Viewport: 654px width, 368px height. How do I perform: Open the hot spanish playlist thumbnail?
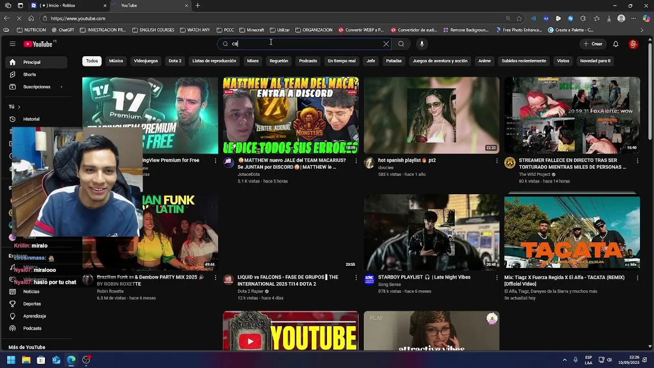point(431,116)
